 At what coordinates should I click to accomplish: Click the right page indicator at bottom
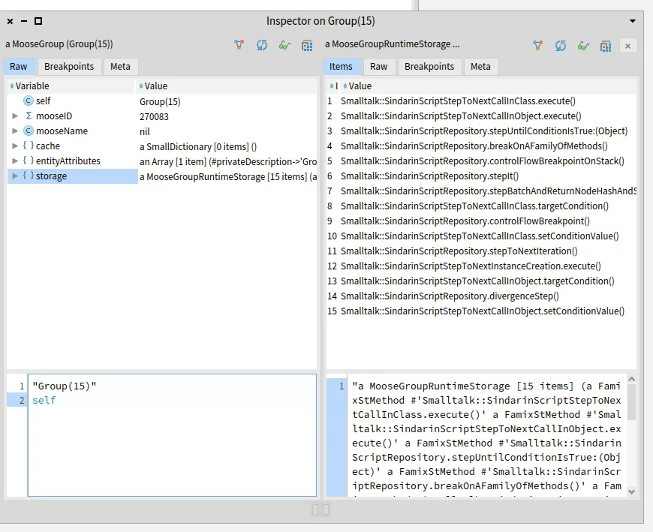tap(326, 509)
